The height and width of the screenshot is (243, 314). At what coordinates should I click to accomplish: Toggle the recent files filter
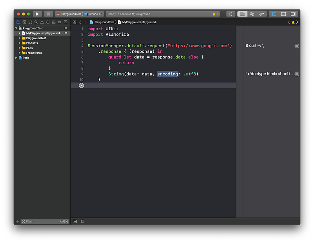(62, 221)
